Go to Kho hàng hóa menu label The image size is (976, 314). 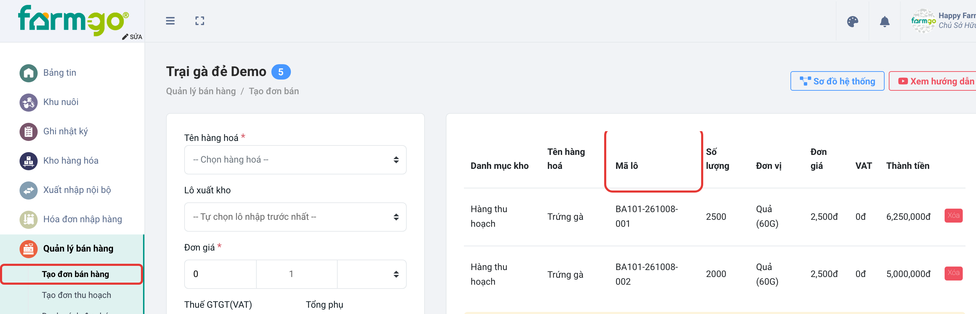[70, 160]
